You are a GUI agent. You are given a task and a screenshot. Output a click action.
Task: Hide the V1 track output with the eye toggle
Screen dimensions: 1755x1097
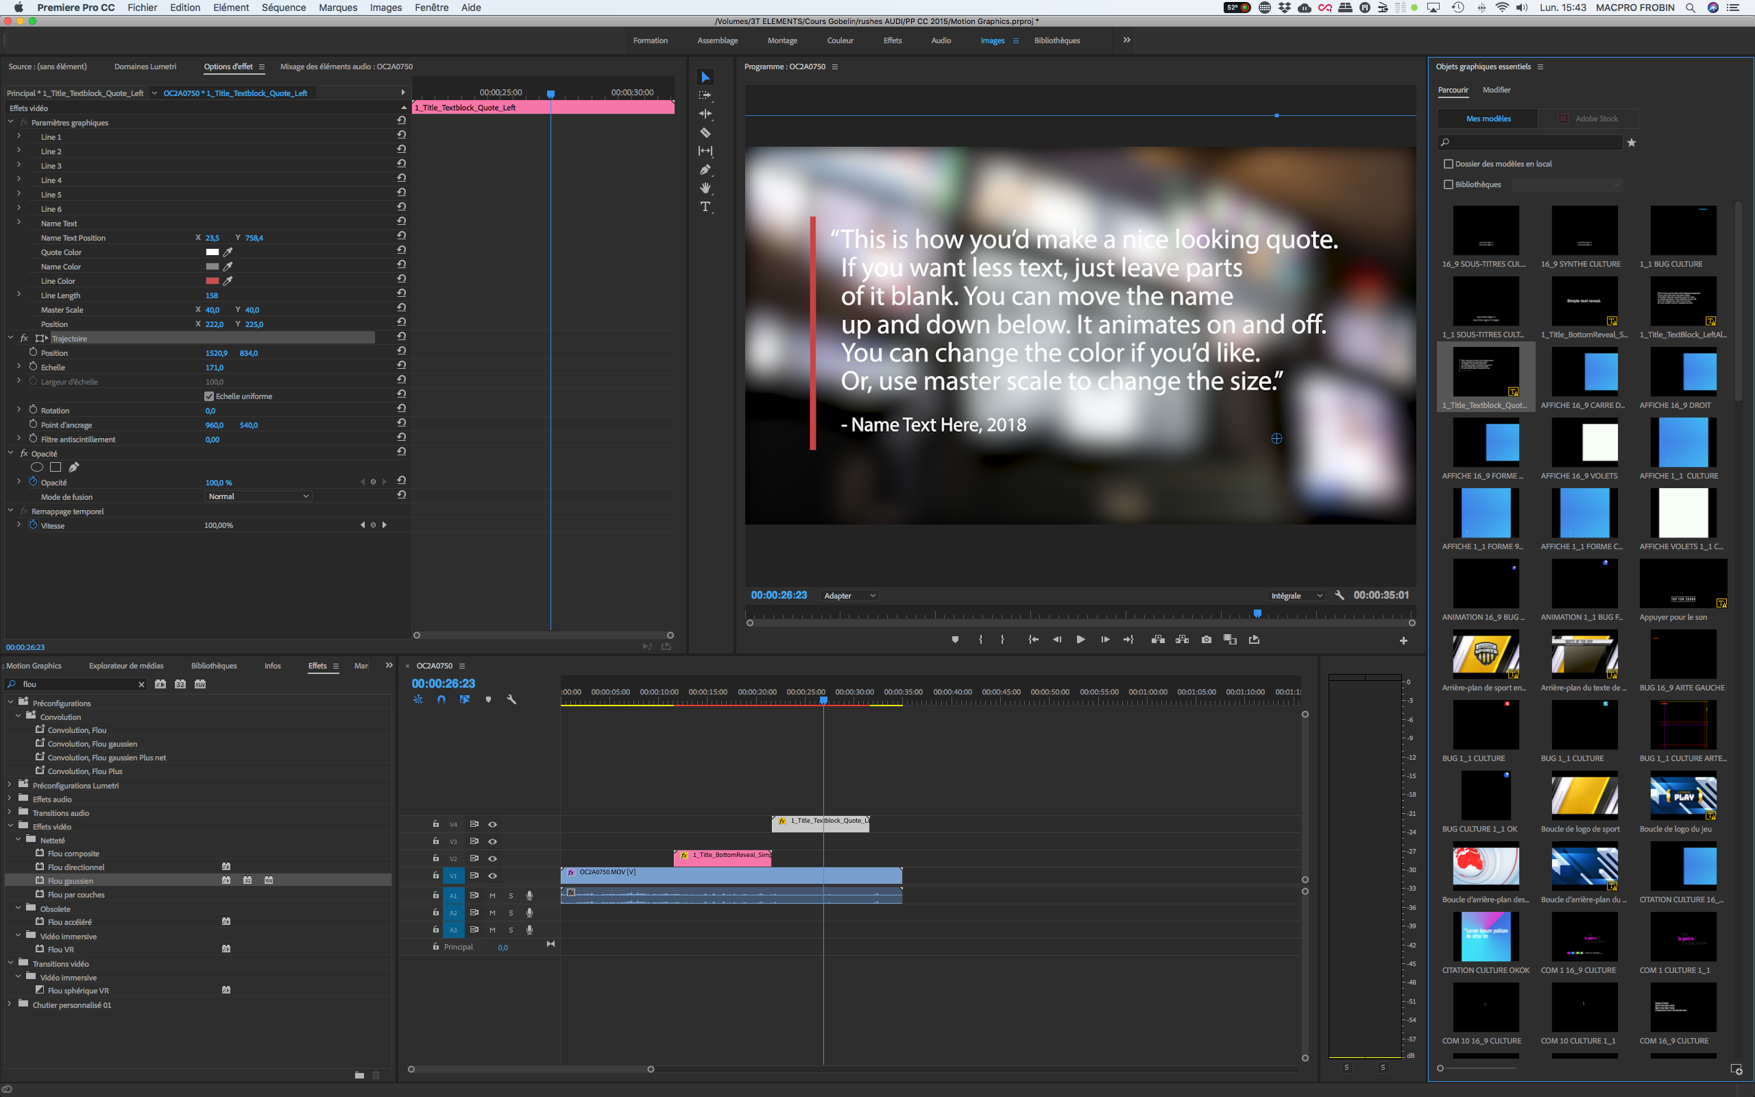(x=492, y=876)
